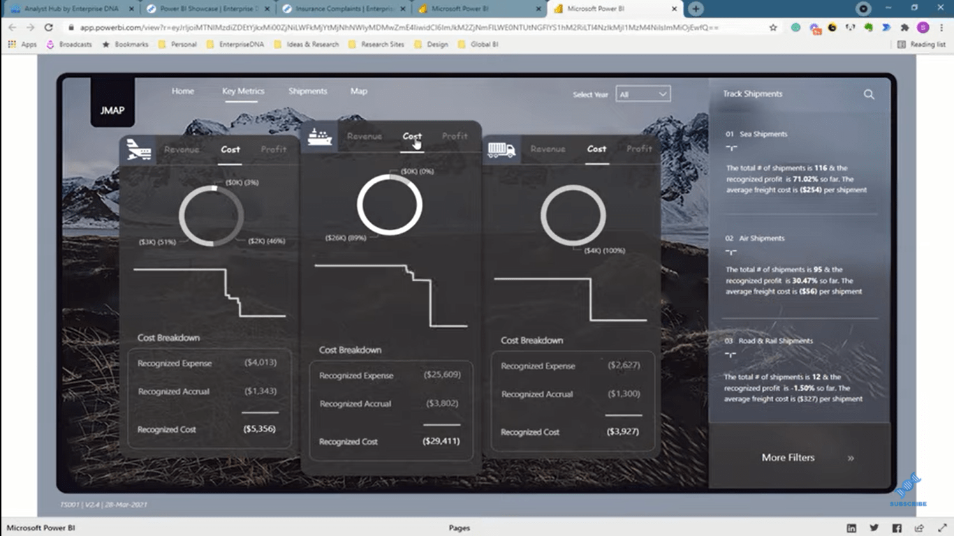Open the Broadcasts bookmark

click(68, 44)
